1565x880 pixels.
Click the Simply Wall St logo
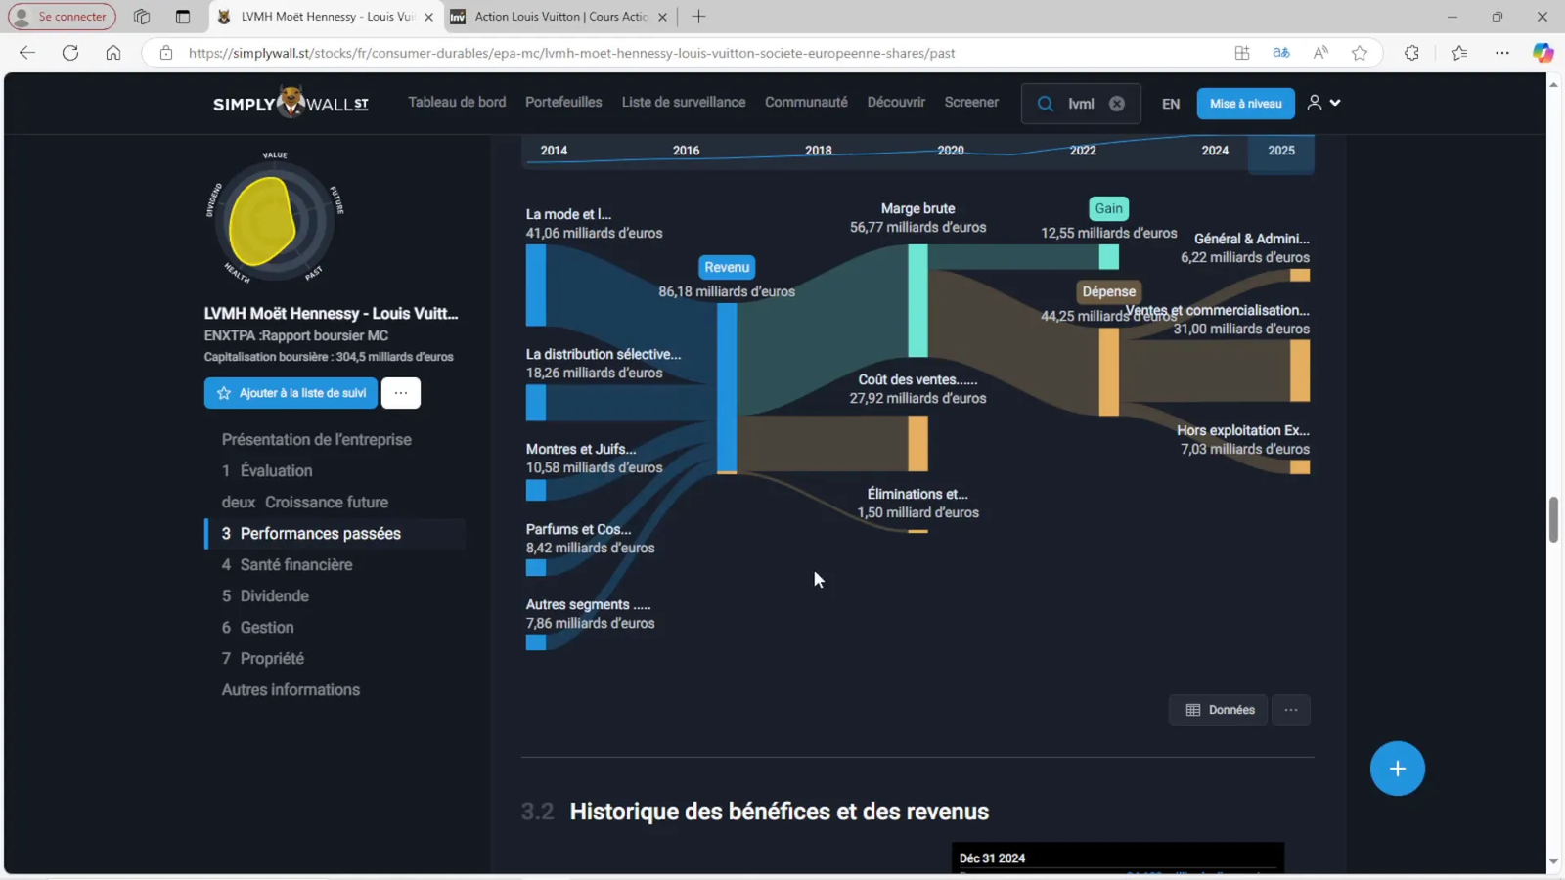291,102
